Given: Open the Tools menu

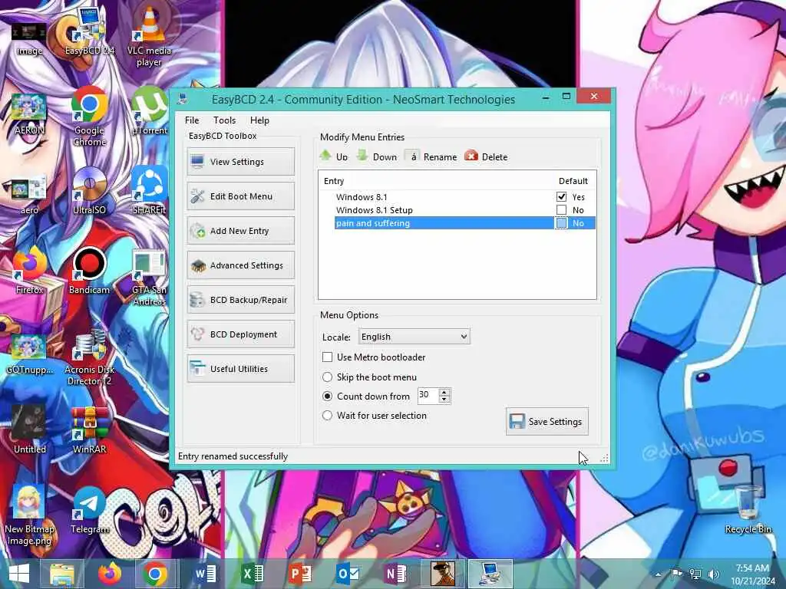Looking at the screenshot, I should (224, 120).
